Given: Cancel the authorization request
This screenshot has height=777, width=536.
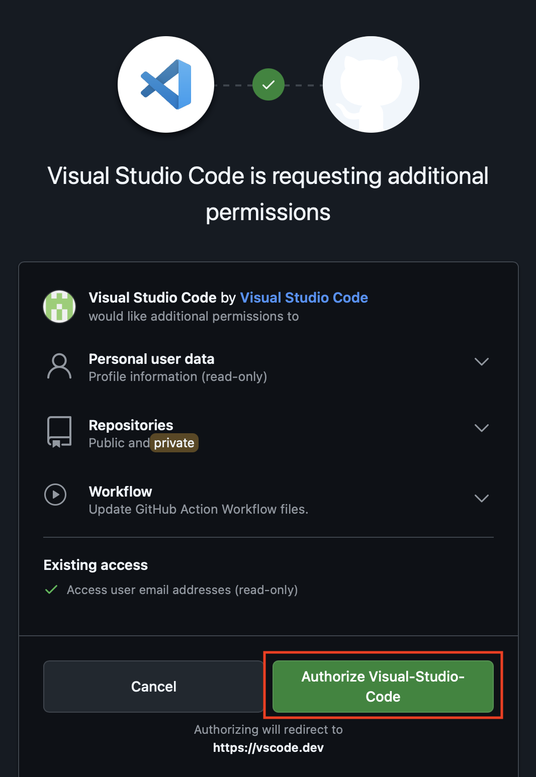Looking at the screenshot, I should [153, 687].
